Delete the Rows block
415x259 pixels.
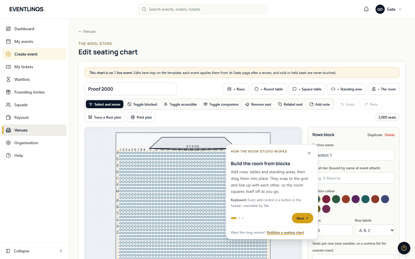point(390,135)
